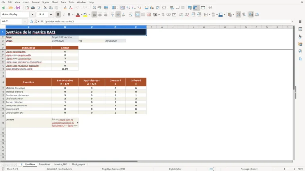Toggle Align Right
The image size is (305, 171).
(106, 15)
